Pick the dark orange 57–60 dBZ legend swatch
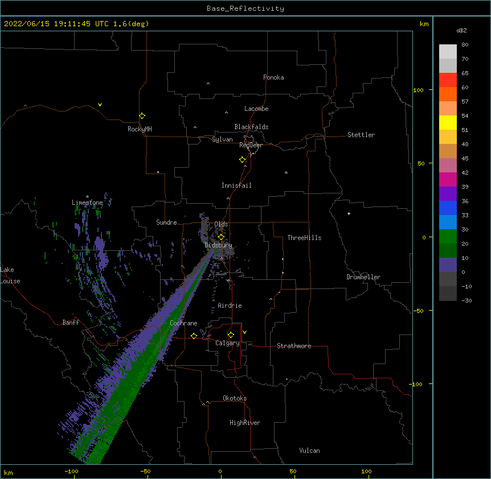The height and width of the screenshot is (479, 491). [x=448, y=94]
